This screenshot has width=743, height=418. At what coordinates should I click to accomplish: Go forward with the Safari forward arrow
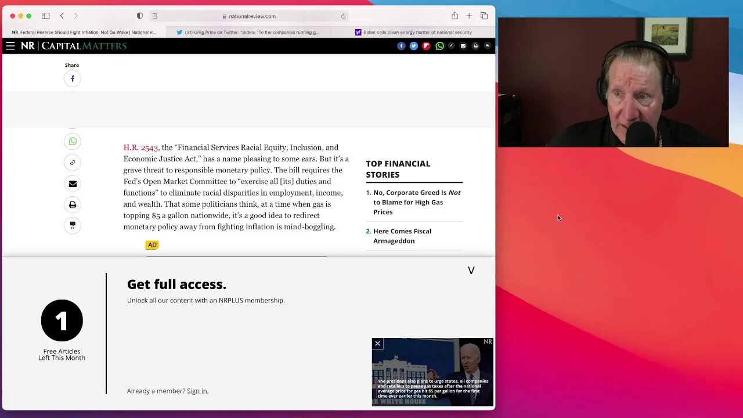pyautogui.click(x=75, y=16)
